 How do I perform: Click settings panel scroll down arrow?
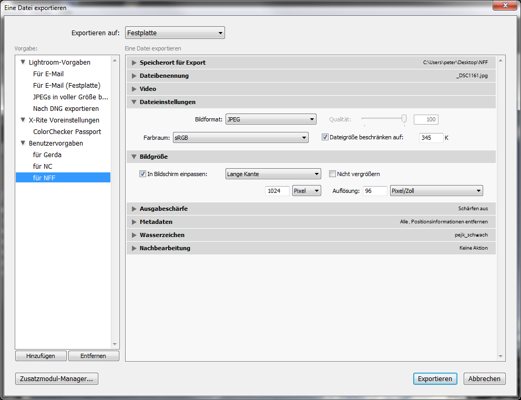click(500, 356)
